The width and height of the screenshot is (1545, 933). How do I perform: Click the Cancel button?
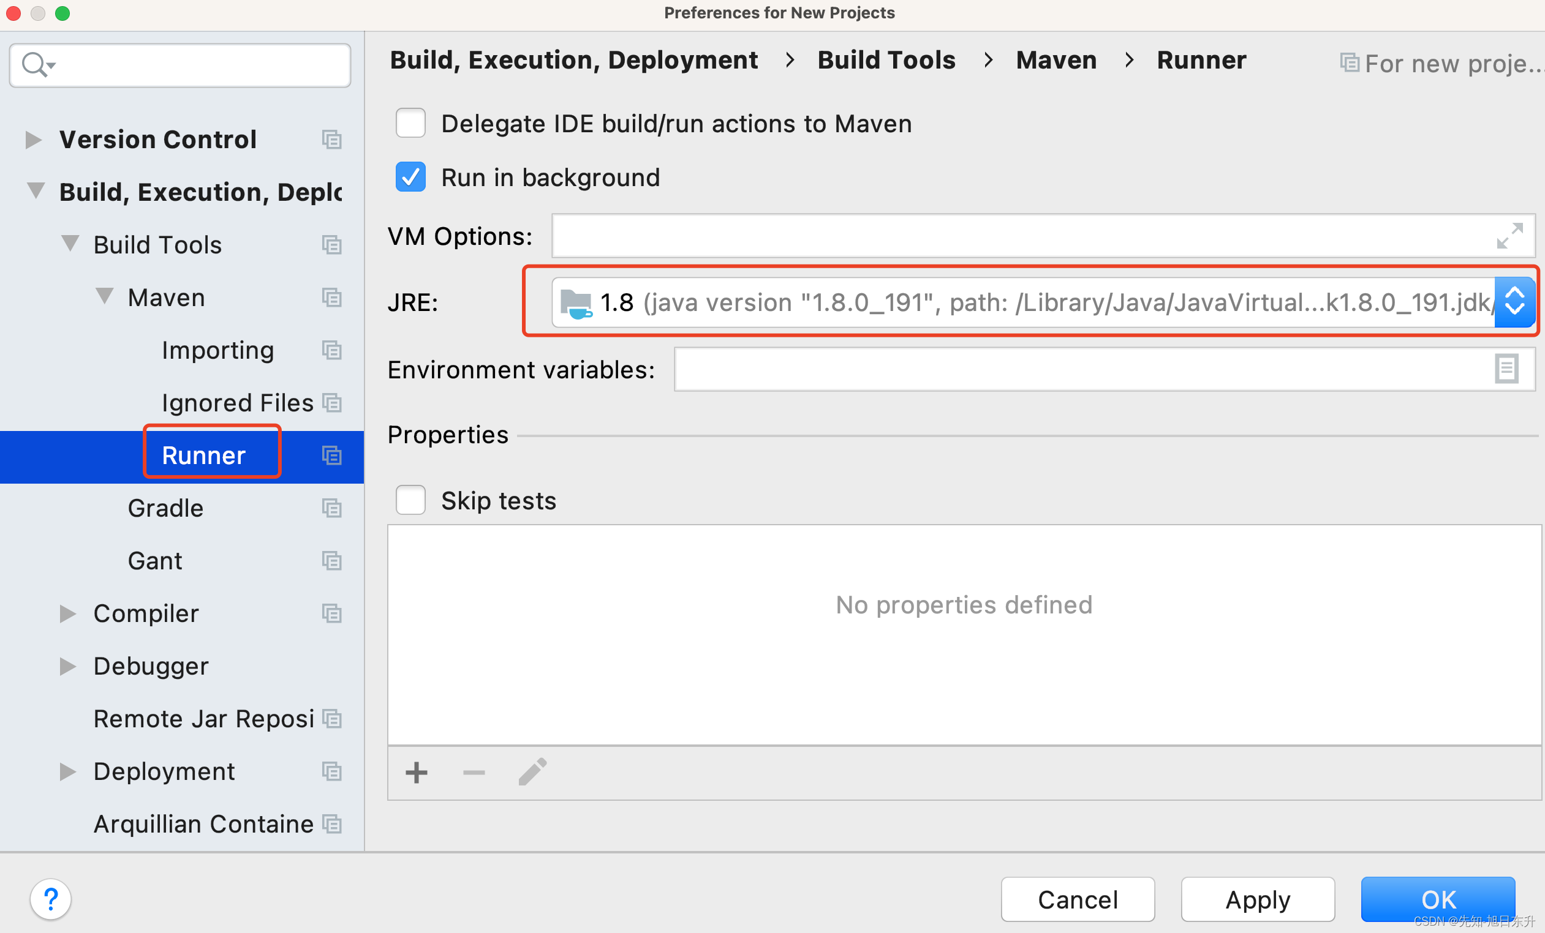1077,899
